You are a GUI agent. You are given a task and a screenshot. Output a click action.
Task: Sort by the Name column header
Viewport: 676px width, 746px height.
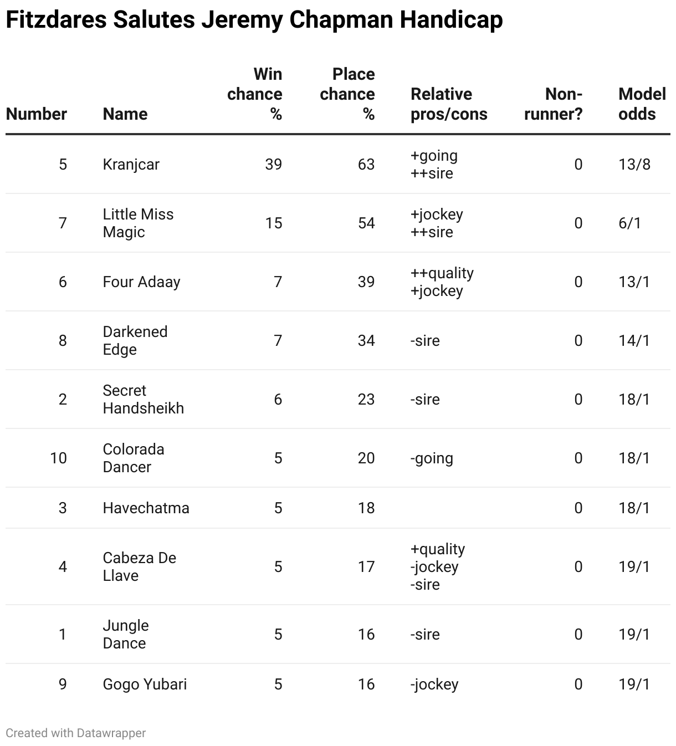[125, 114]
